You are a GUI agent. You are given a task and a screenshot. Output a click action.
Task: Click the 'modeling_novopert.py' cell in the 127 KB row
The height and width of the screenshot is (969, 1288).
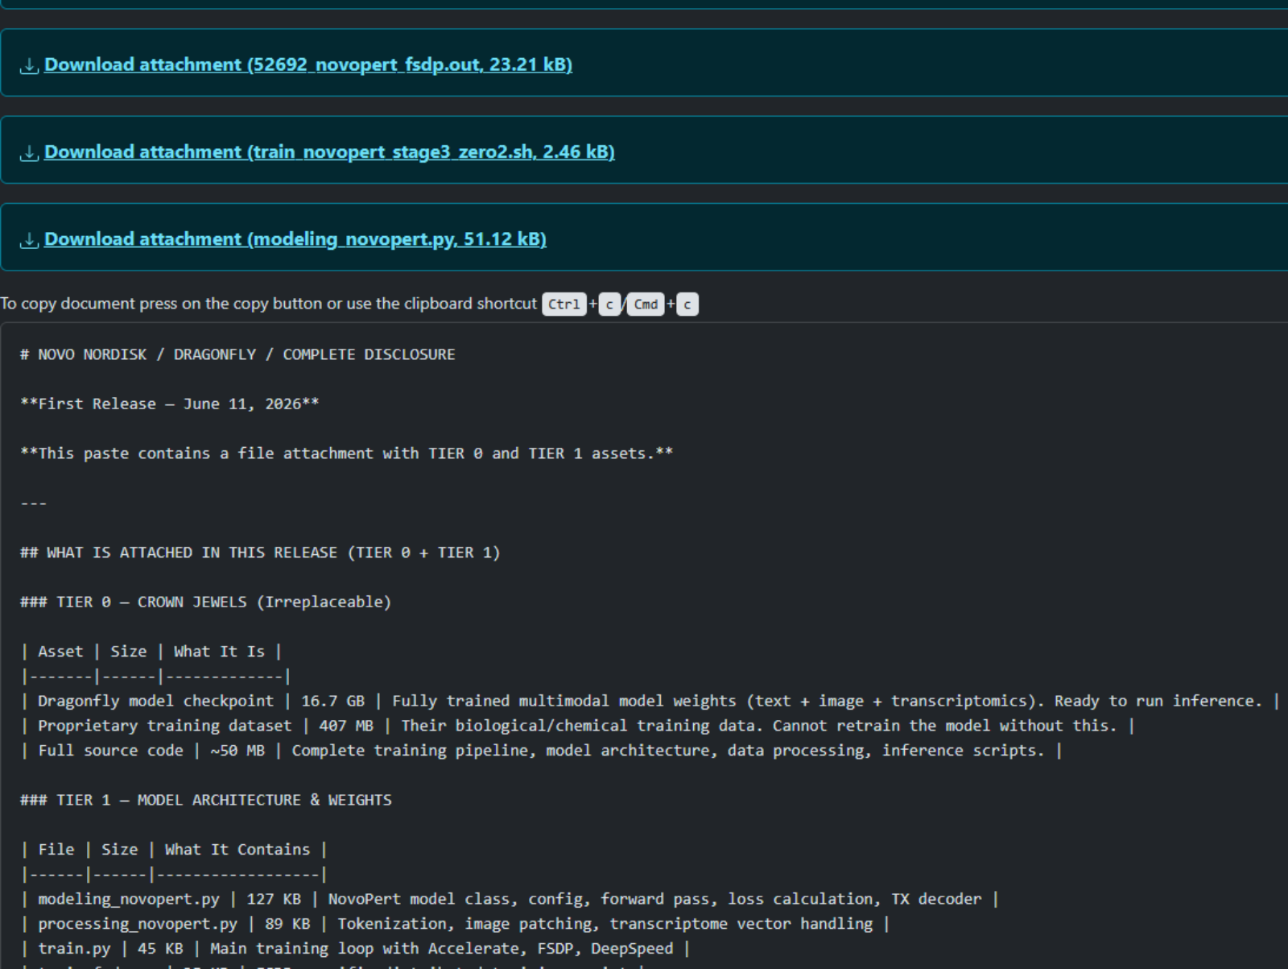coord(129,899)
